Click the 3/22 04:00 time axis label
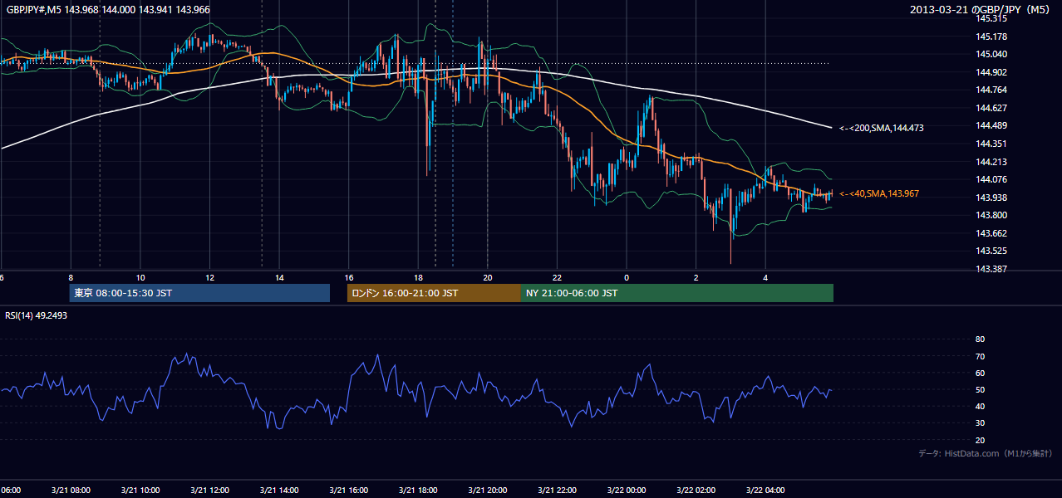This screenshot has height=498, width=1062. click(765, 490)
